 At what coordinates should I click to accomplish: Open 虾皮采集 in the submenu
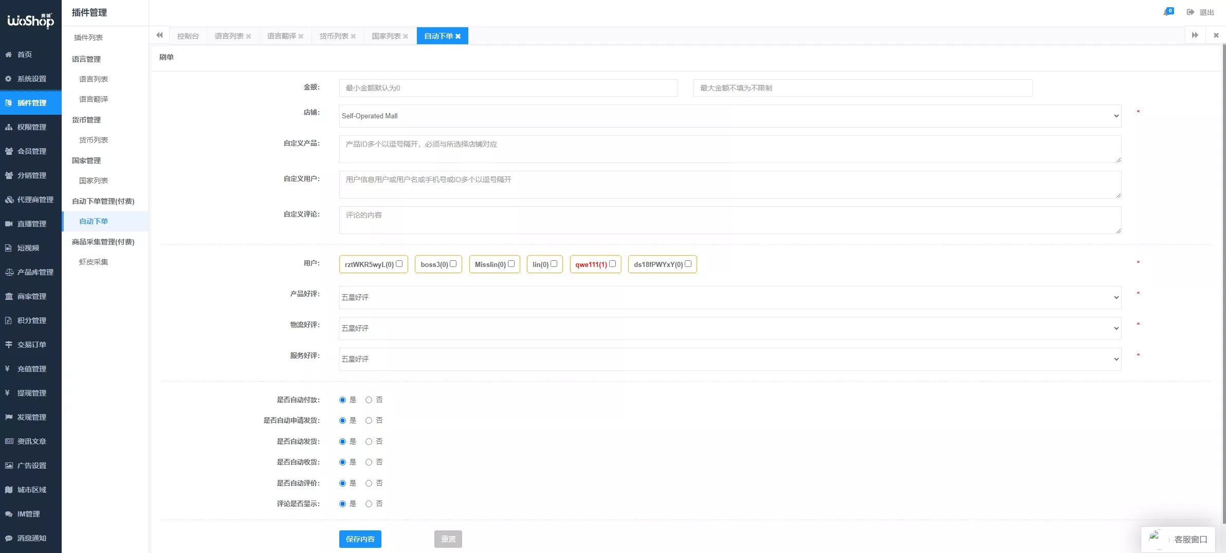[94, 262]
